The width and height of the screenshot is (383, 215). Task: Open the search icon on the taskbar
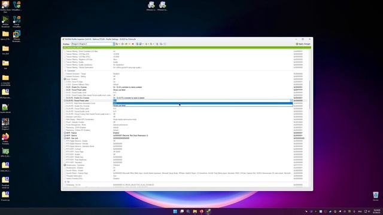pos(189,211)
